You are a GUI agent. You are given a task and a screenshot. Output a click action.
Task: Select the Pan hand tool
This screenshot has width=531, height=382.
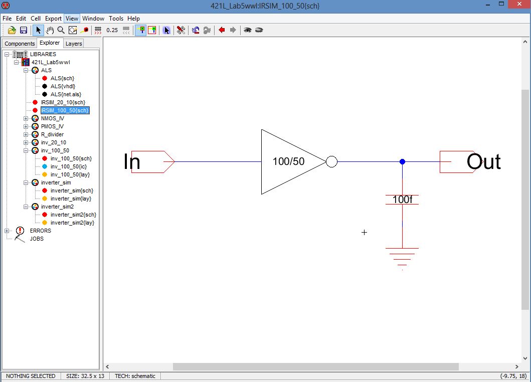[x=50, y=30]
